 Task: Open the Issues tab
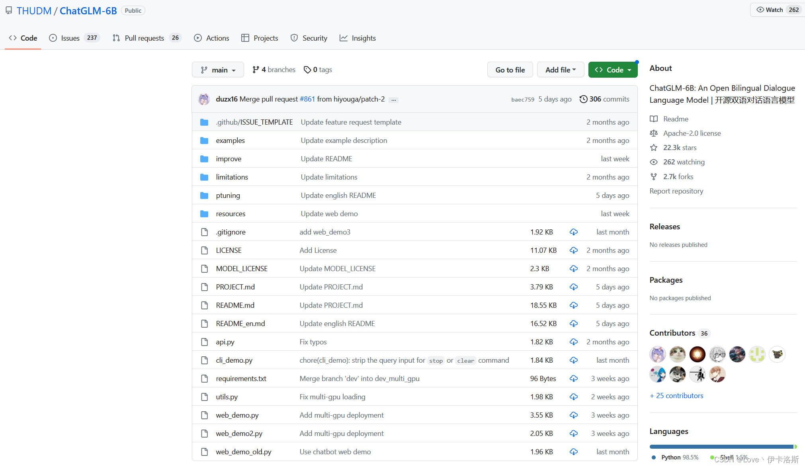coord(74,38)
